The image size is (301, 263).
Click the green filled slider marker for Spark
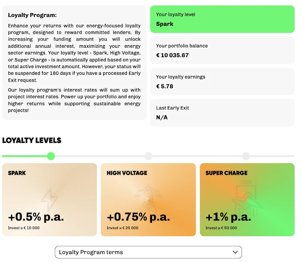coord(51,156)
